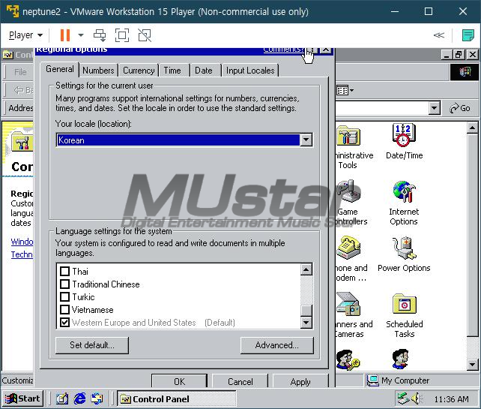Select the Korean locale combo box
Screen dimensions: 481x409
tap(184, 140)
